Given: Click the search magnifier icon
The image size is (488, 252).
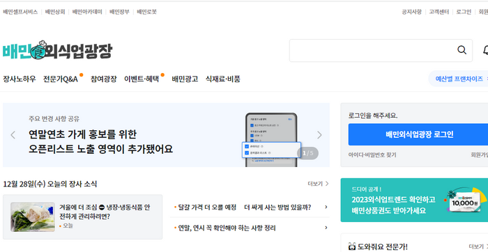Looking at the screenshot, I should click(462, 50).
